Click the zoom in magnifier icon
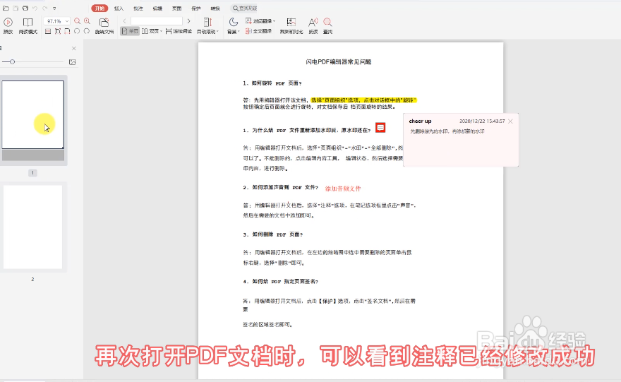The image size is (621, 382). pos(87,21)
